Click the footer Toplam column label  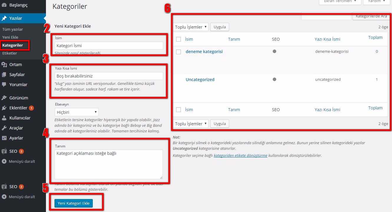[376, 108]
